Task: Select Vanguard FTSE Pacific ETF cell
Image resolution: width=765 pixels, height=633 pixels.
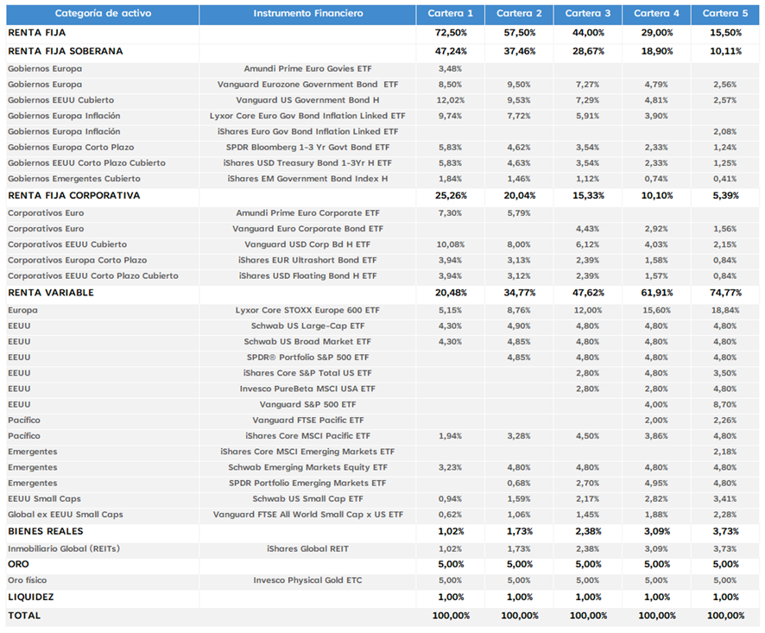Action: (x=308, y=421)
